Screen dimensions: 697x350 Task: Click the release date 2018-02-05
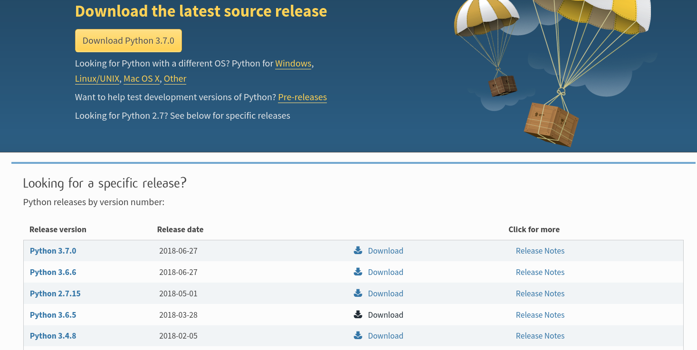click(178, 336)
